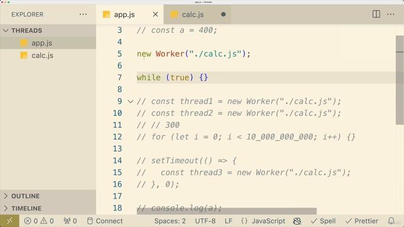Click the commented setTimeout line 14

click(x=187, y=161)
